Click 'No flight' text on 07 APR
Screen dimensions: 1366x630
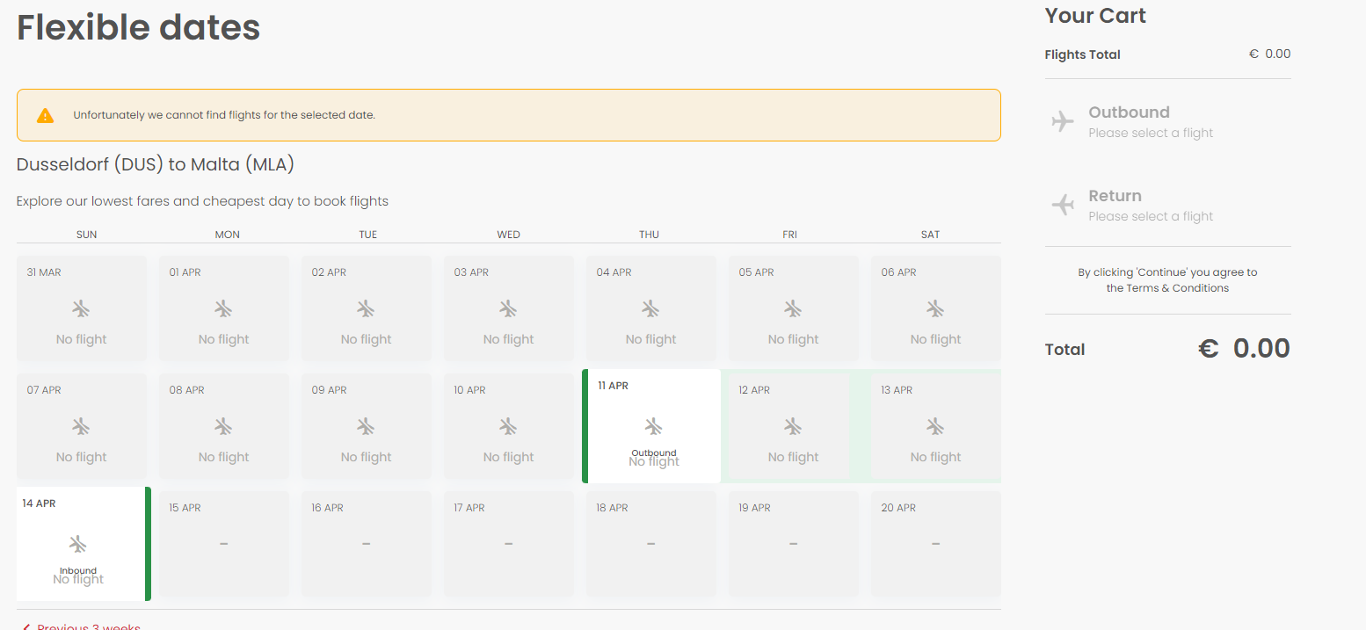tap(81, 457)
